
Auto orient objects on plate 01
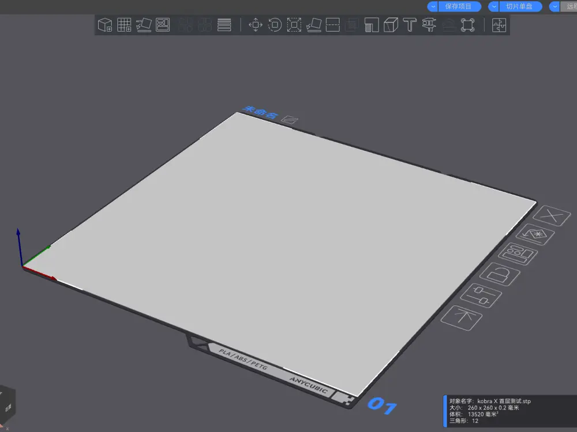tap(535, 234)
